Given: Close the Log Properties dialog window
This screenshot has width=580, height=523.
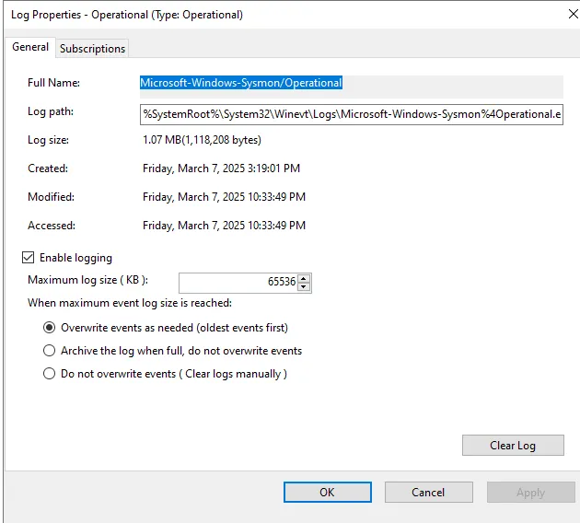Looking at the screenshot, I should pos(561,15).
